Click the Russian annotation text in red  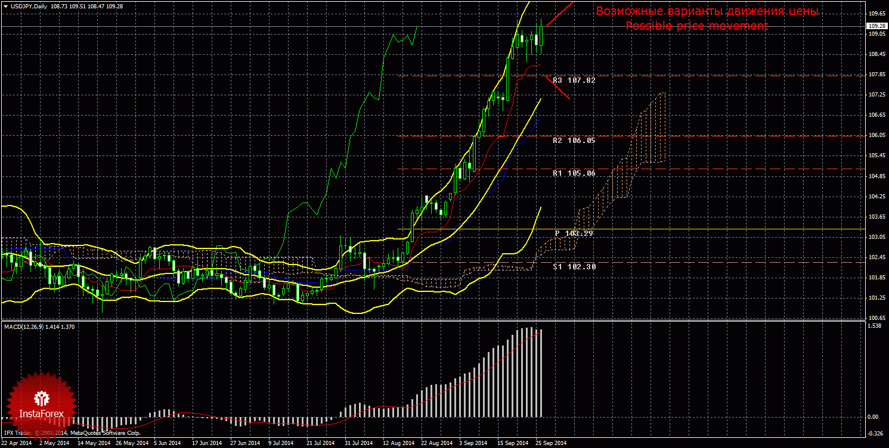707,11
